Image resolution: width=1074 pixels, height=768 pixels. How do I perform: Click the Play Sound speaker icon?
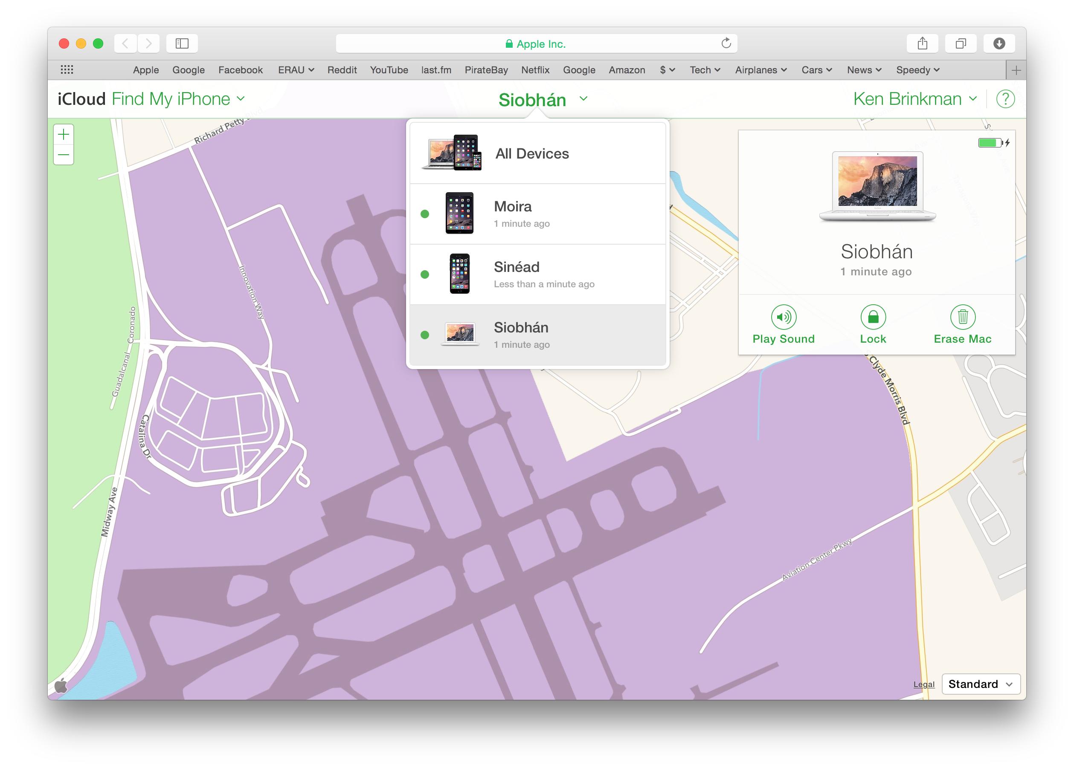[x=784, y=317]
